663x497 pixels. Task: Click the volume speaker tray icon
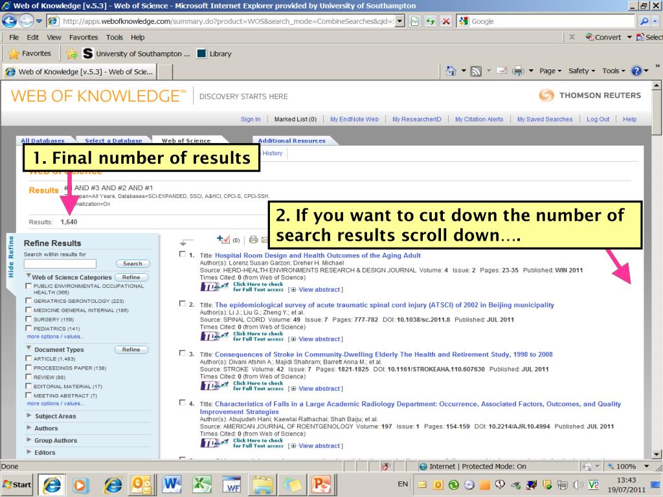[578, 485]
